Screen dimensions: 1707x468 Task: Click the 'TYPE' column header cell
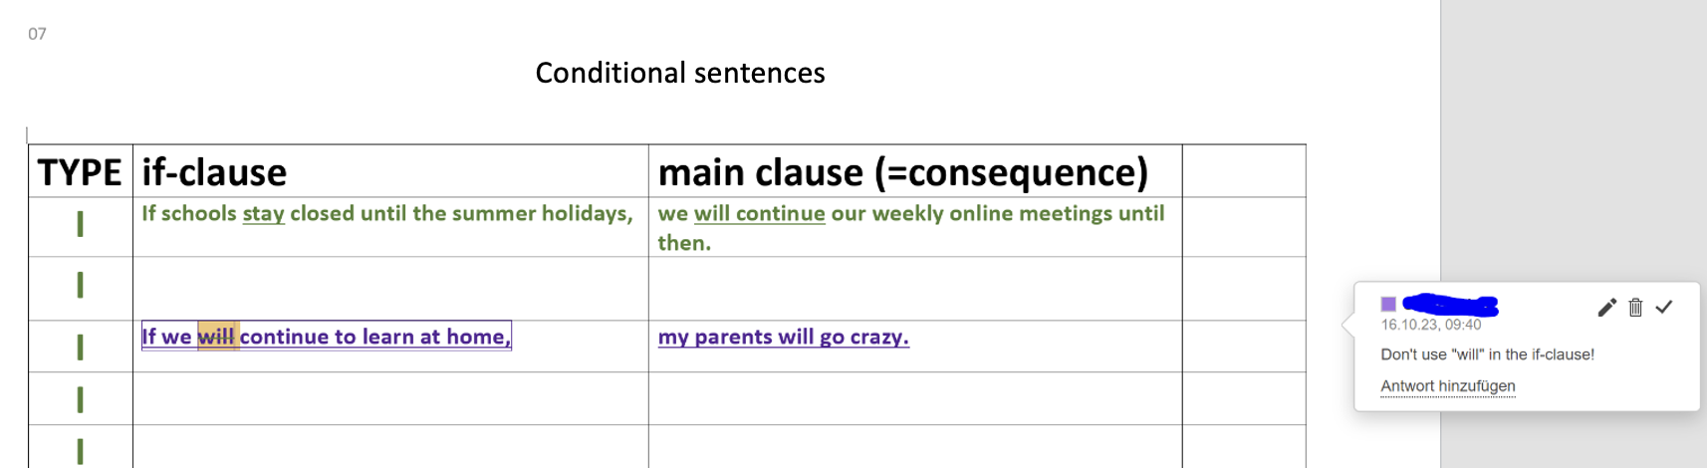pyautogui.click(x=80, y=172)
